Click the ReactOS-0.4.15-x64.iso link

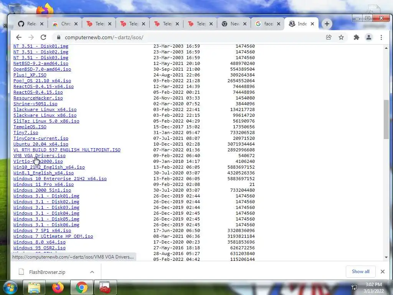pos(44,86)
